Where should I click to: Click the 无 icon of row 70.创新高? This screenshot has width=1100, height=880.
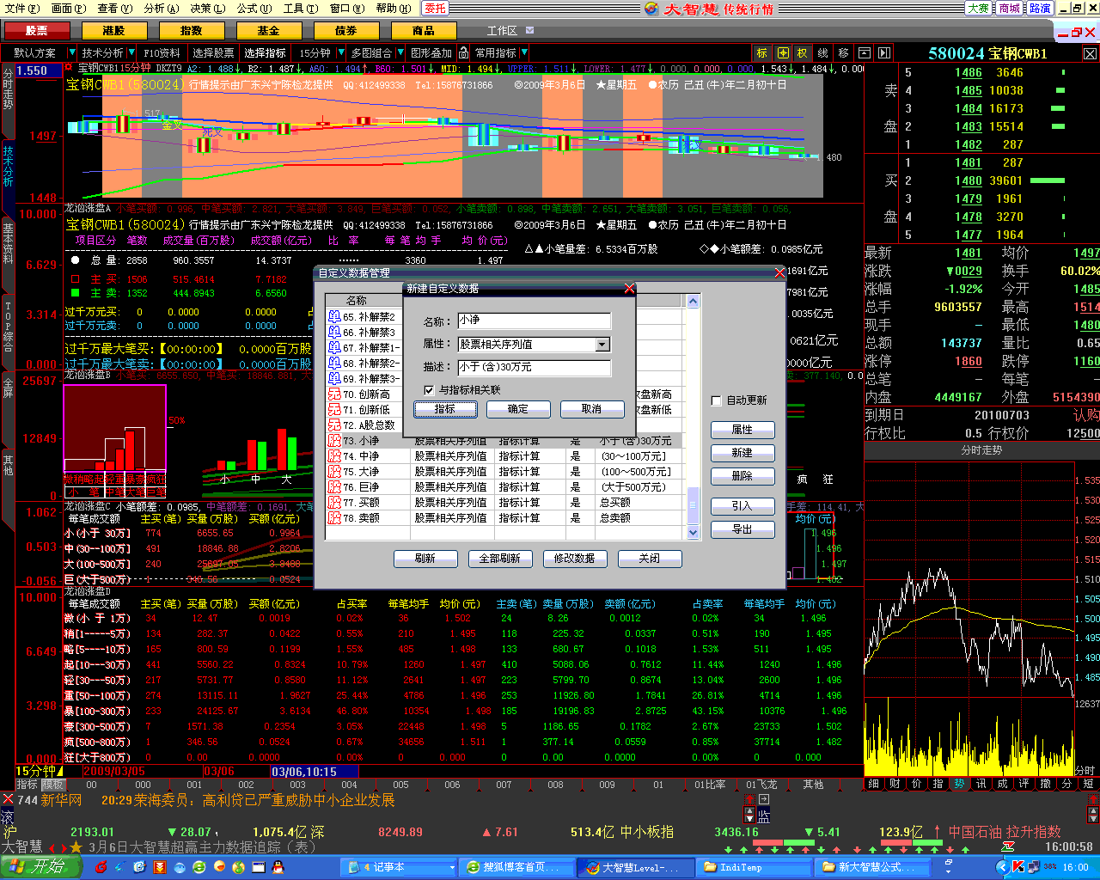click(x=334, y=394)
